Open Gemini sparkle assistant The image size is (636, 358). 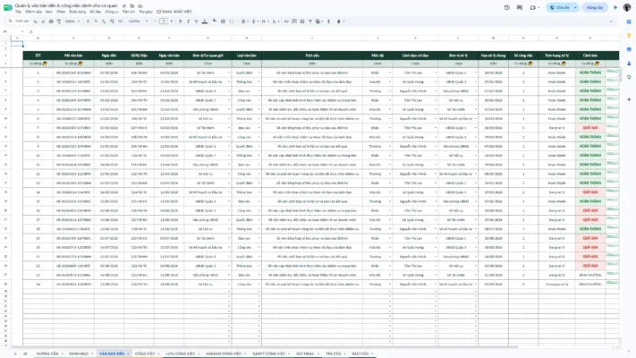click(x=615, y=7)
